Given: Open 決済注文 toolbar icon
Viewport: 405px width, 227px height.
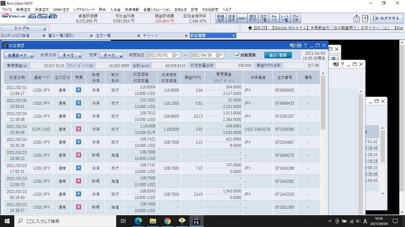Looking at the screenshot, I should 231,18.
